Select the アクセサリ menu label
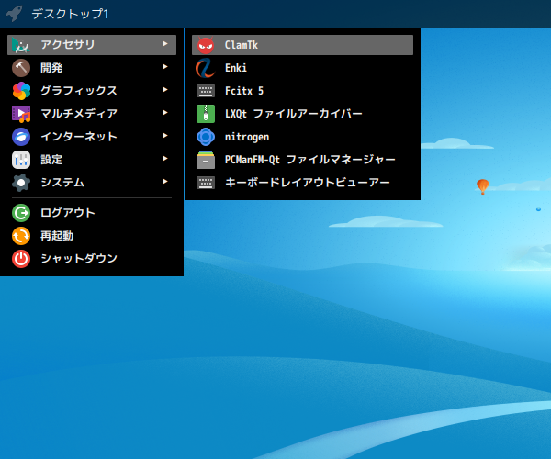The height and width of the screenshot is (459, 551). point(67,45)
